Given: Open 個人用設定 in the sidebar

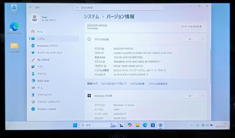Looking at the screenshot, I should pyautogui.click(x=54, y=60).
